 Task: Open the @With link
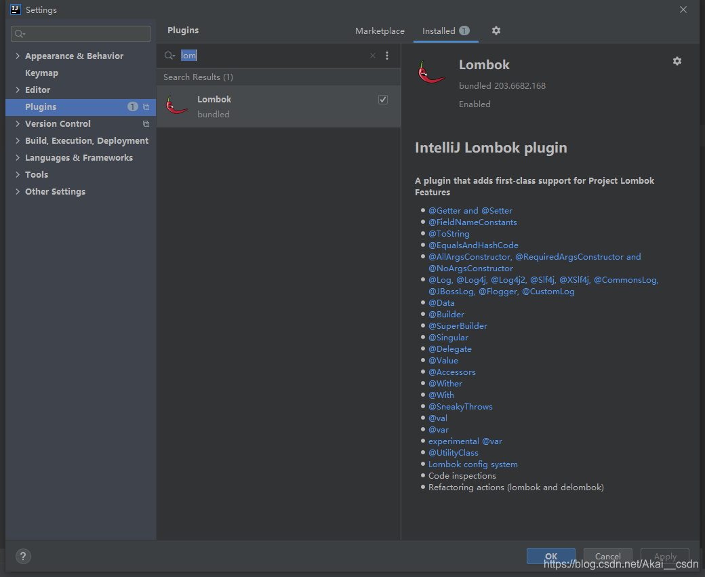441,395
